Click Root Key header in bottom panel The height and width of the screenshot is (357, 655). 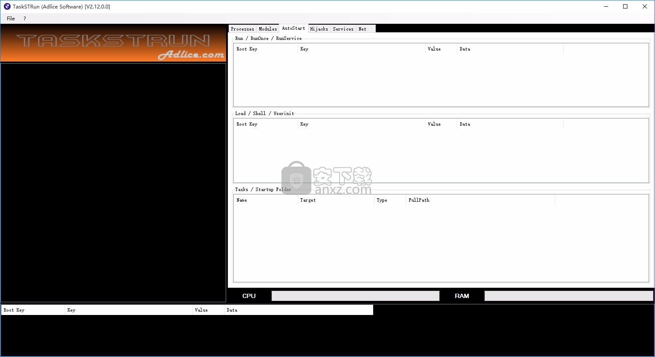pyautogui.click(x=33, y=310)
